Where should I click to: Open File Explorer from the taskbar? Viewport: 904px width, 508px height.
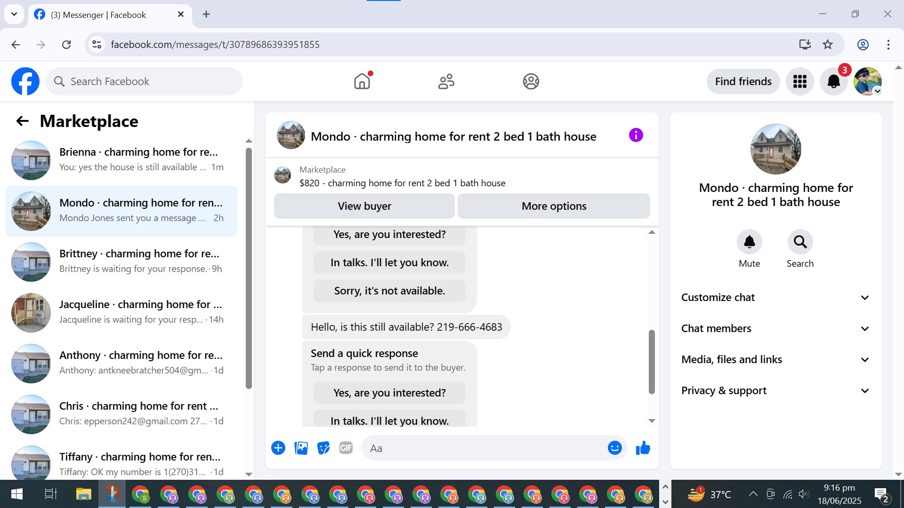click(84, 494)
